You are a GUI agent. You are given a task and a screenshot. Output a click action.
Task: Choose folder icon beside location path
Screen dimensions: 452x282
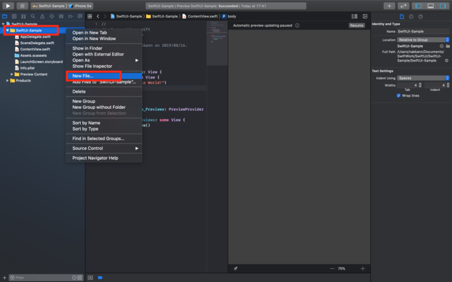447,46
